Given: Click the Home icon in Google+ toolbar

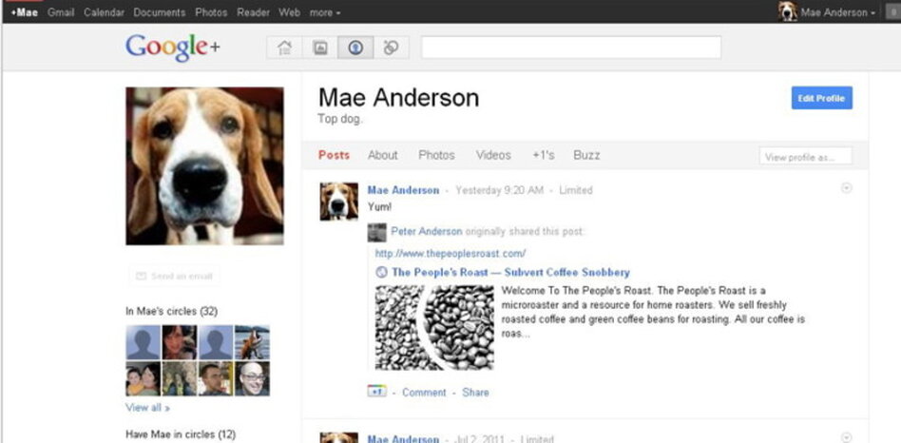Looking at the screenshot, I should [x=283, y=48].
